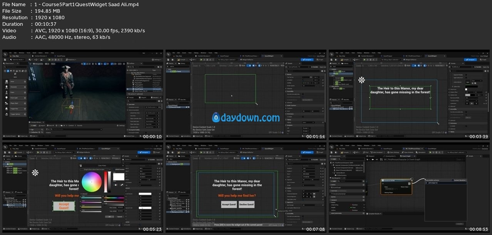Open the Build menu
The image size is (492, 235).
point(33,53)
